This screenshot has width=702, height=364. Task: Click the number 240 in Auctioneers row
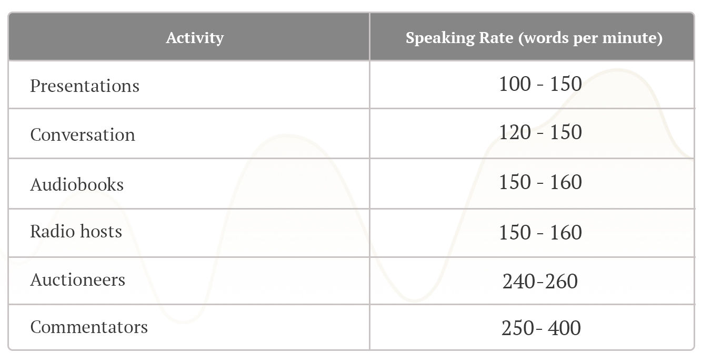click(x=518, y=282)
